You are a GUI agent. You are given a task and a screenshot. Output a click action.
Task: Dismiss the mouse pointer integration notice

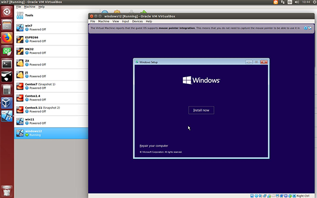[310, 28]
